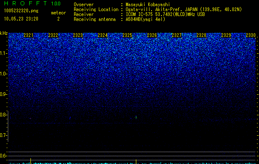Click the HROFFT 1.0.0 title text
This screenshot has width=259, height=164.
tap(32, 3)
